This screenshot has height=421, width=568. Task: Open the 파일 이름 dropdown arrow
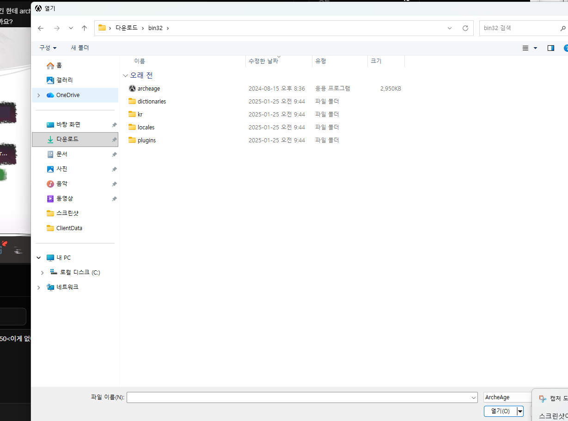(474, 397)
